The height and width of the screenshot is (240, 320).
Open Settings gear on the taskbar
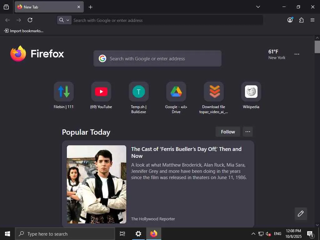[138, 234]
